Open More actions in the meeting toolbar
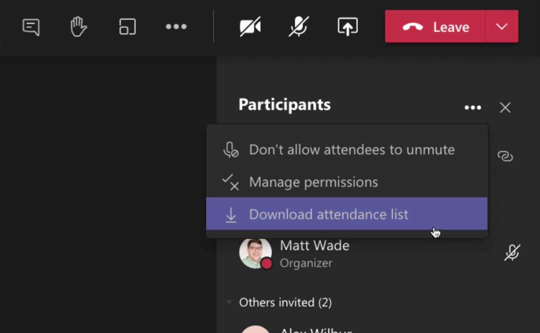 (176, 27)
